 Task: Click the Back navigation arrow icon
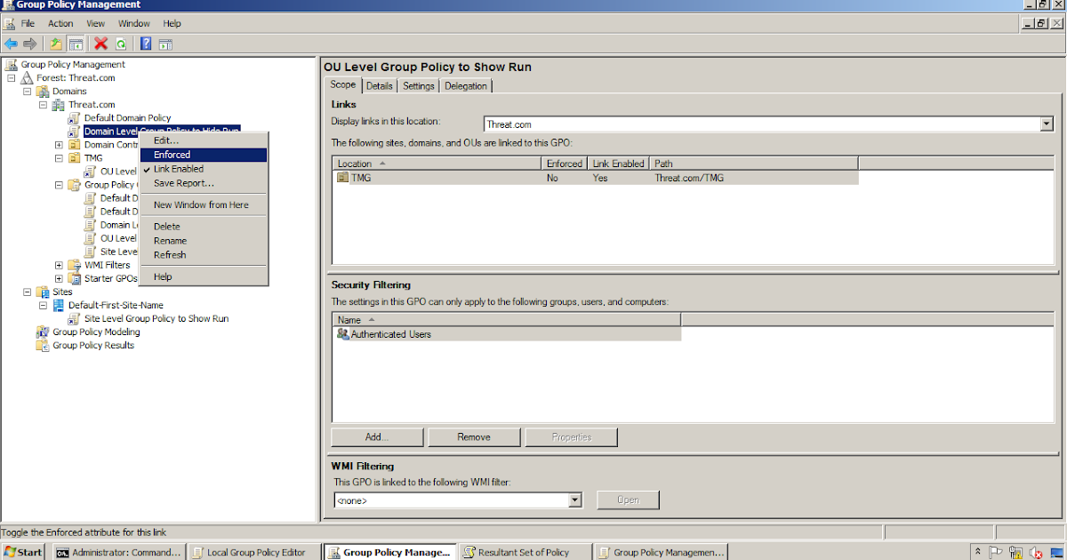pyautogui.click(x=11, y=43)
